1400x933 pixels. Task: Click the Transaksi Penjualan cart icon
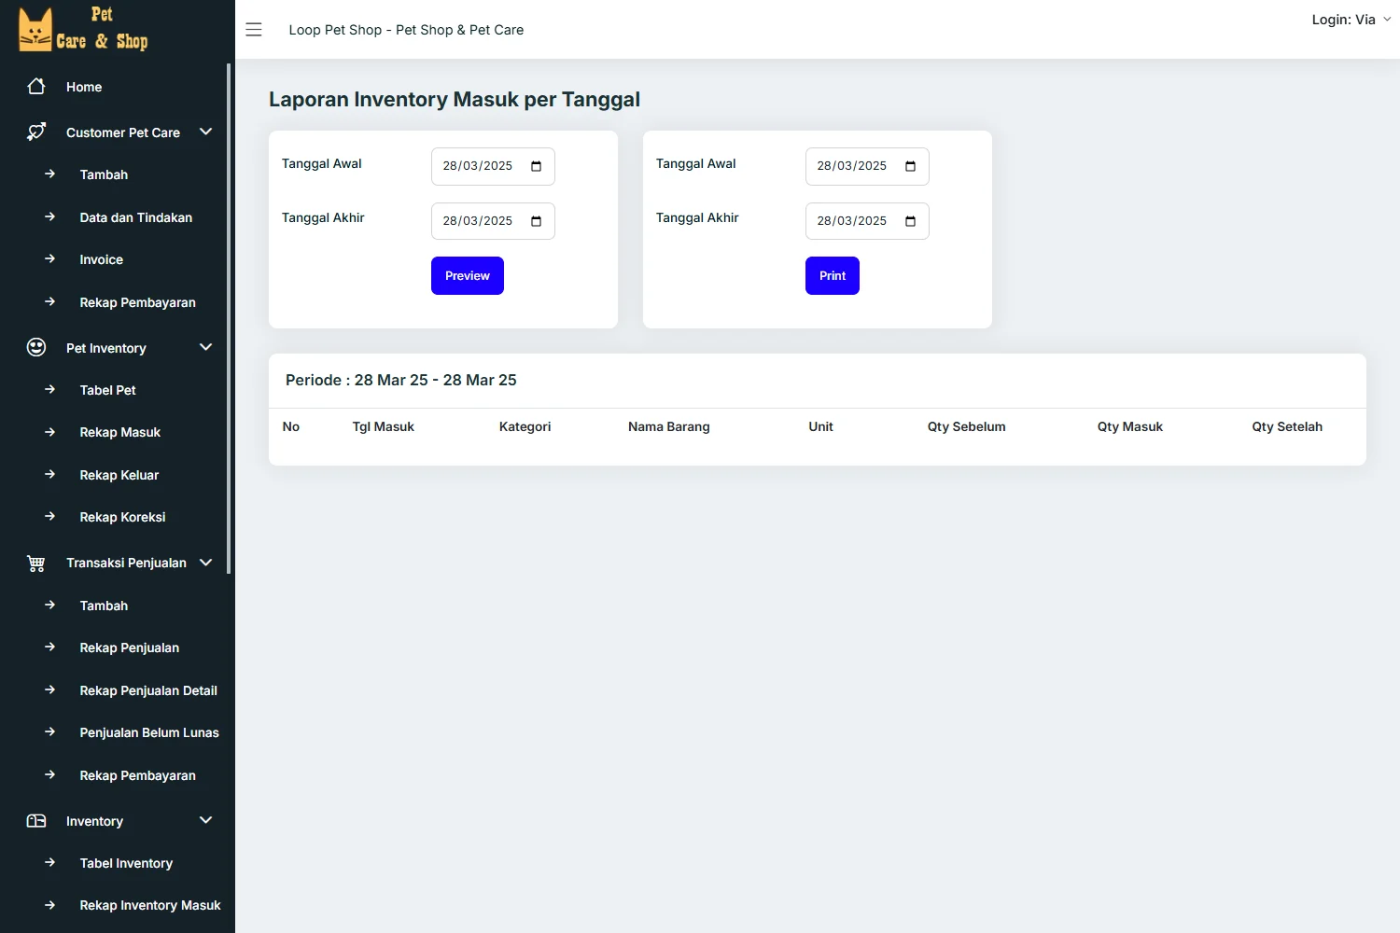click(36, 564)
